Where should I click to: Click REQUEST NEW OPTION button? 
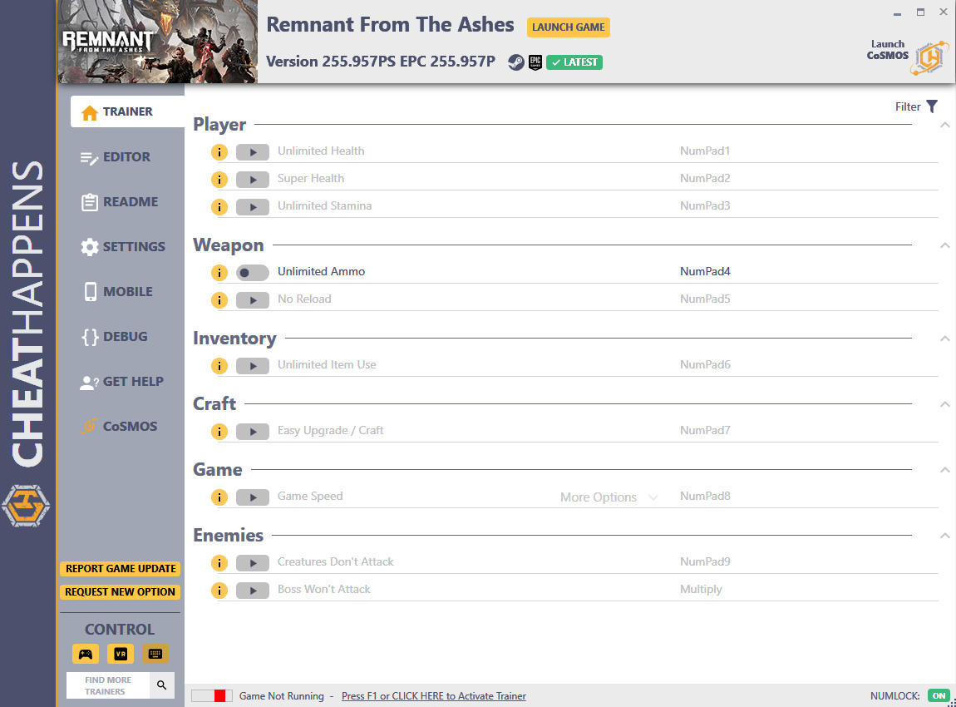[x=120, y=591]
